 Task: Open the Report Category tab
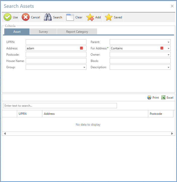[x=77, y=32]
